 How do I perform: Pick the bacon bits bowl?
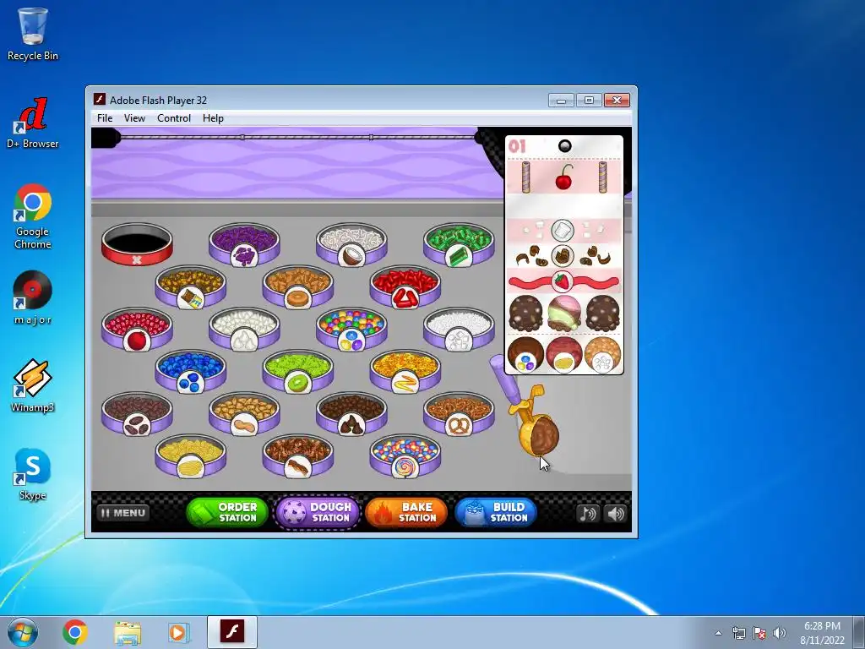pyautogui.click(x=298, y=455)
